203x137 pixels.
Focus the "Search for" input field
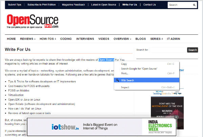point(167,50)
